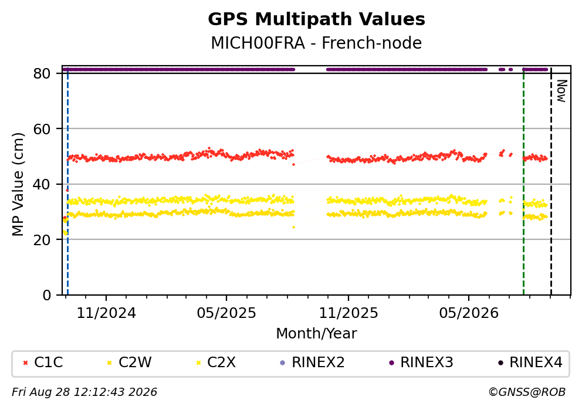Click the purple RINEX3 legend dot
Screen dimensions: 582x410
[x=391, y=363]
